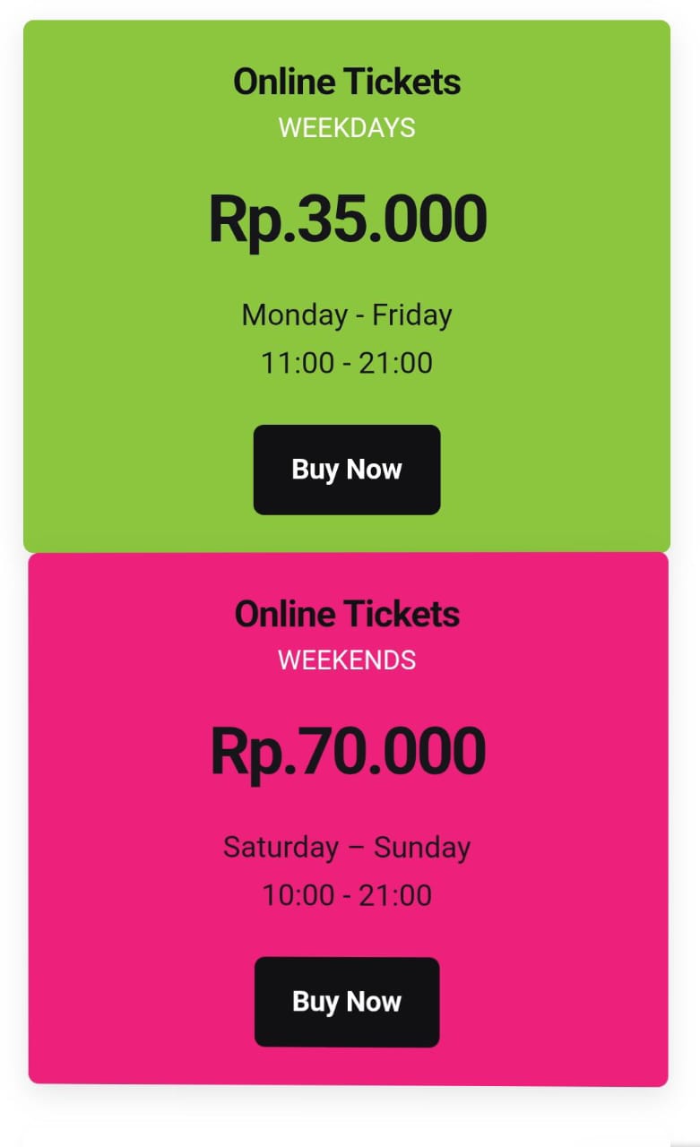Click the Saturday – Sunday schedule text

(x=347, y=847)
